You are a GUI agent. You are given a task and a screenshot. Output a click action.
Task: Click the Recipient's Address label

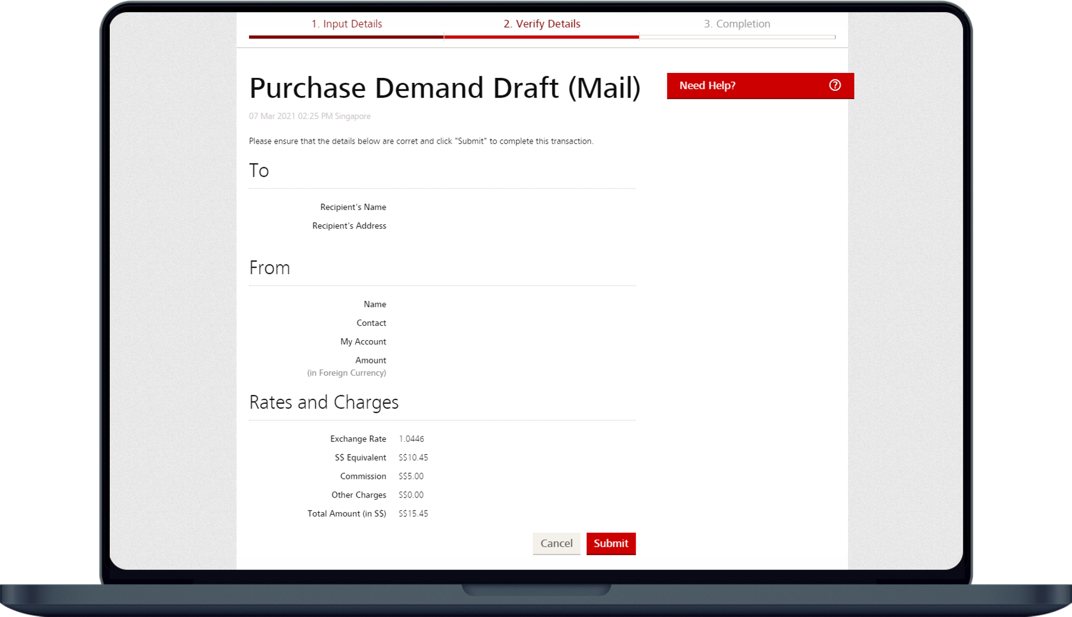(349, 225)
